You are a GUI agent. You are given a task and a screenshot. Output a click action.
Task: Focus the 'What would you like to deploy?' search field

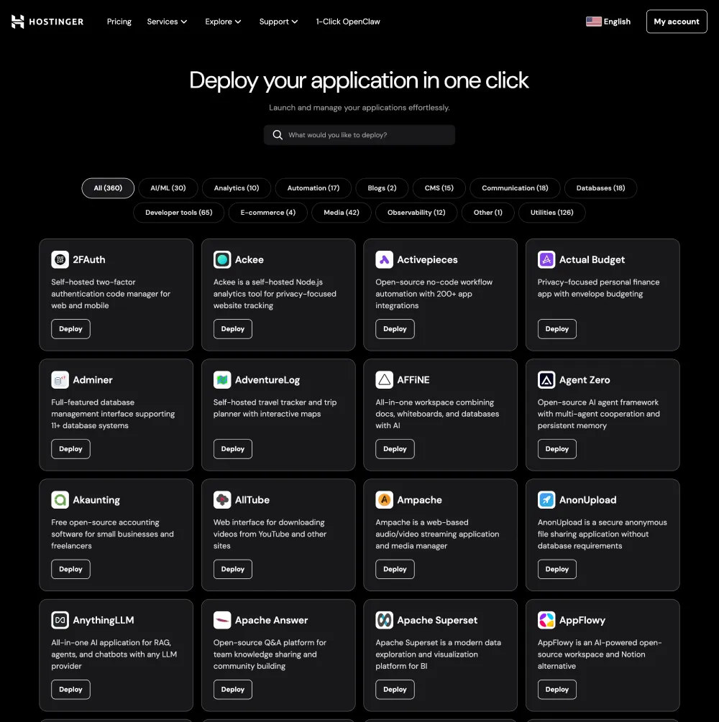point(359,135)
